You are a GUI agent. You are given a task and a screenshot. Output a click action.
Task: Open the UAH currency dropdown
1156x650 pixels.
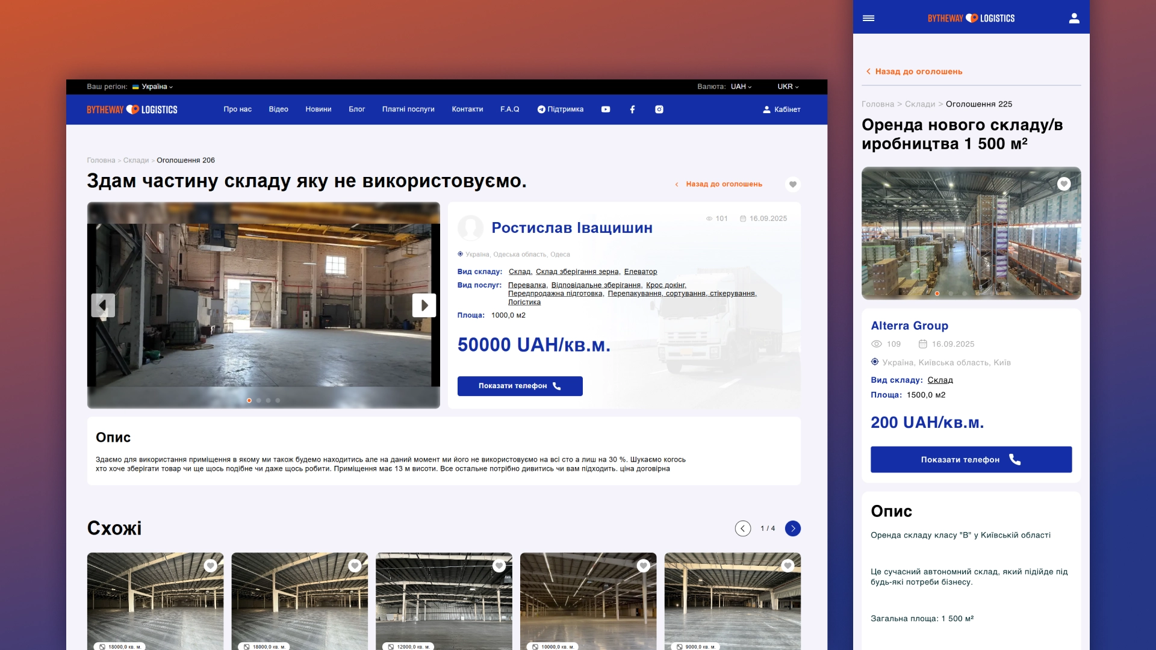coord(741,87)
